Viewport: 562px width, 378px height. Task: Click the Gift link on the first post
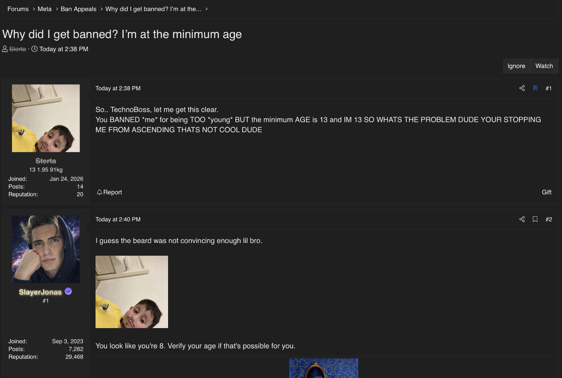pos(546,192)
